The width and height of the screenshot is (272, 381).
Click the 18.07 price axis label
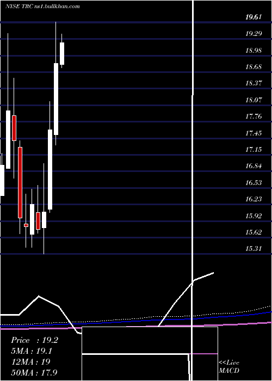(x=254, y=100)
